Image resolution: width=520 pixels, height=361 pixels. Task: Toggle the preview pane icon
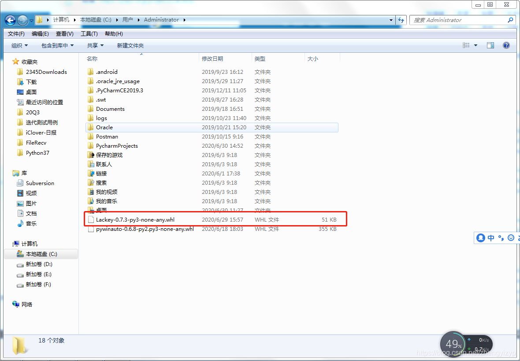[490, 45]
